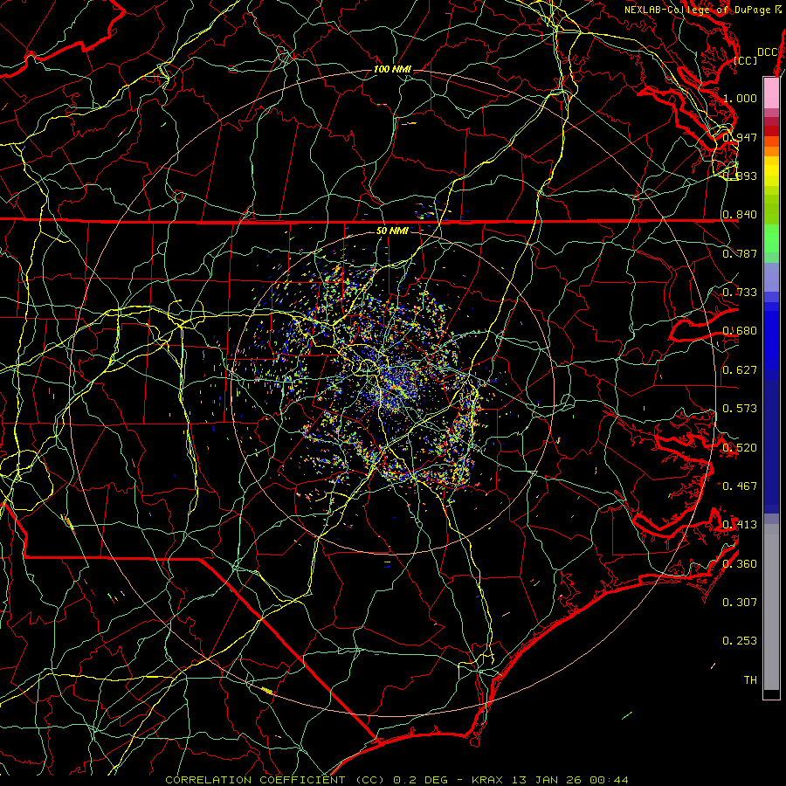
Task: Click the "00:44" timestamp text
Action: (x=609, y=780)
